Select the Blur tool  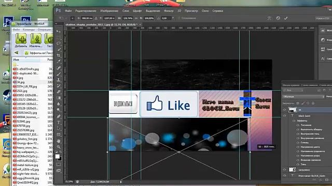[59, 104]
